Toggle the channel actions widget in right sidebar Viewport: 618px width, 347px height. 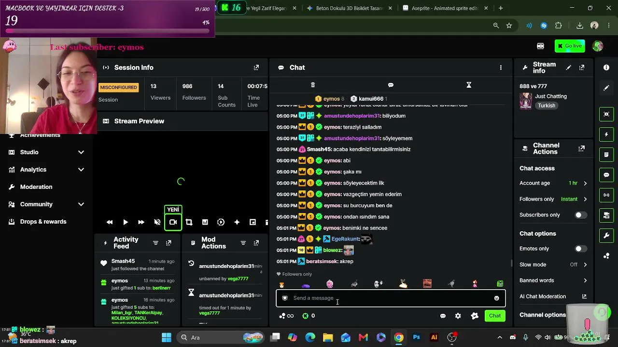pyautogui.click(x=606, y=215)
